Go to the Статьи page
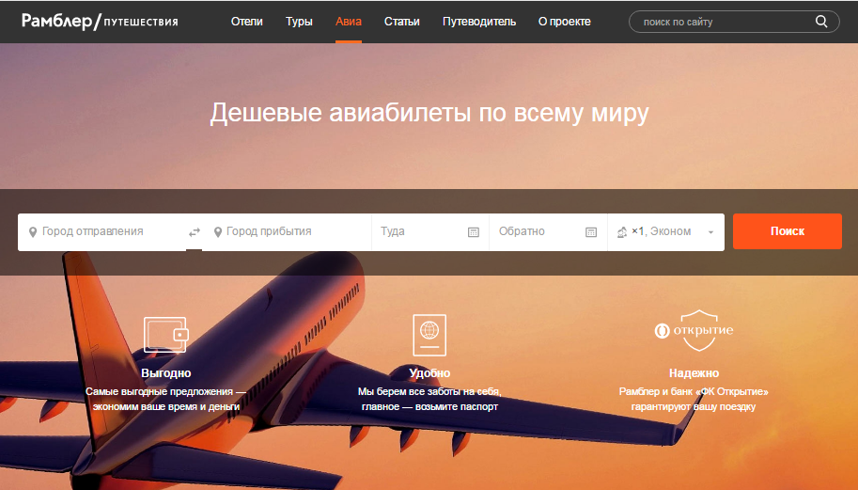The width and height of the screenshot is (858, 490). point(402,22)
